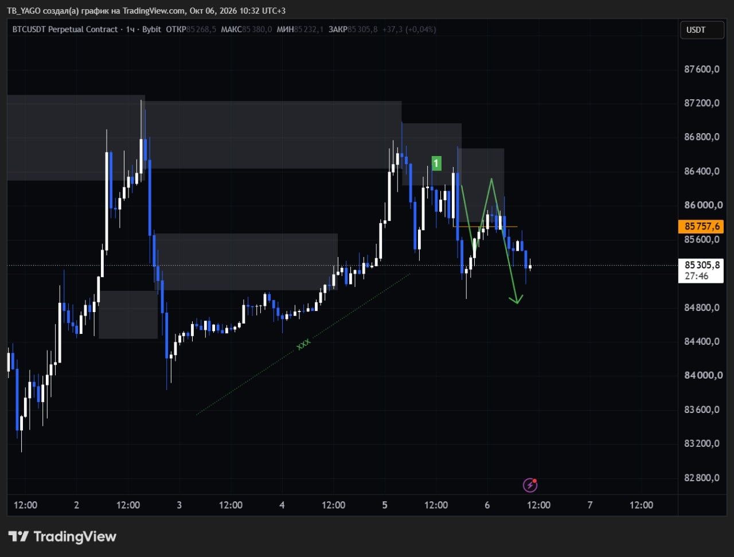Image resolution: width=734 pixels, height=557 pixels.
Task: Click the +37,3 (+0,04%) change value
Action: click(x=409, y=29)
